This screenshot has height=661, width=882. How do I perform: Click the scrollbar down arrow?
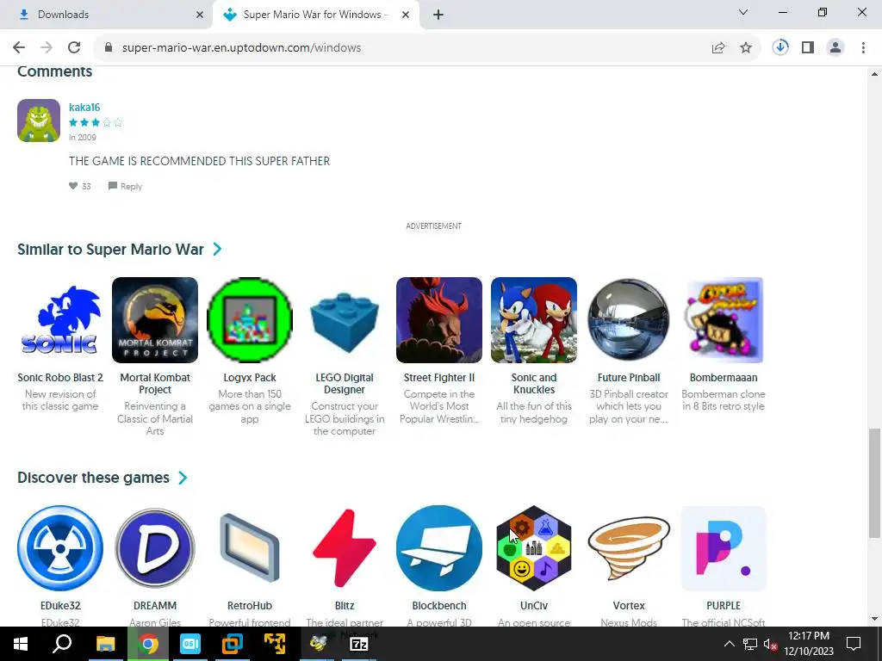click(x=874, y=620)
